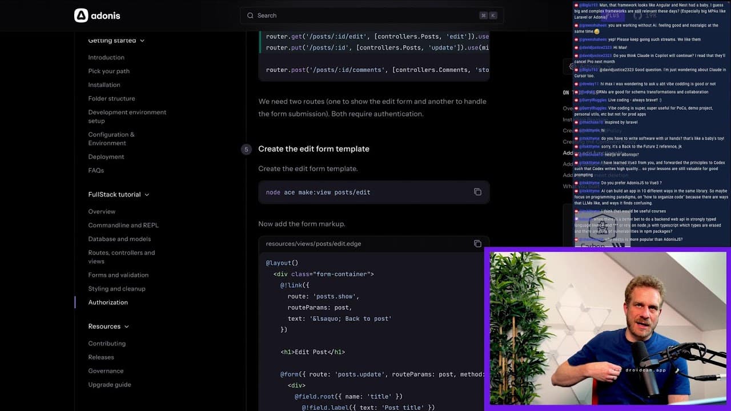Open the Upgrade guide
Viewport: 731px width, 411px height.
coord(110,385)
